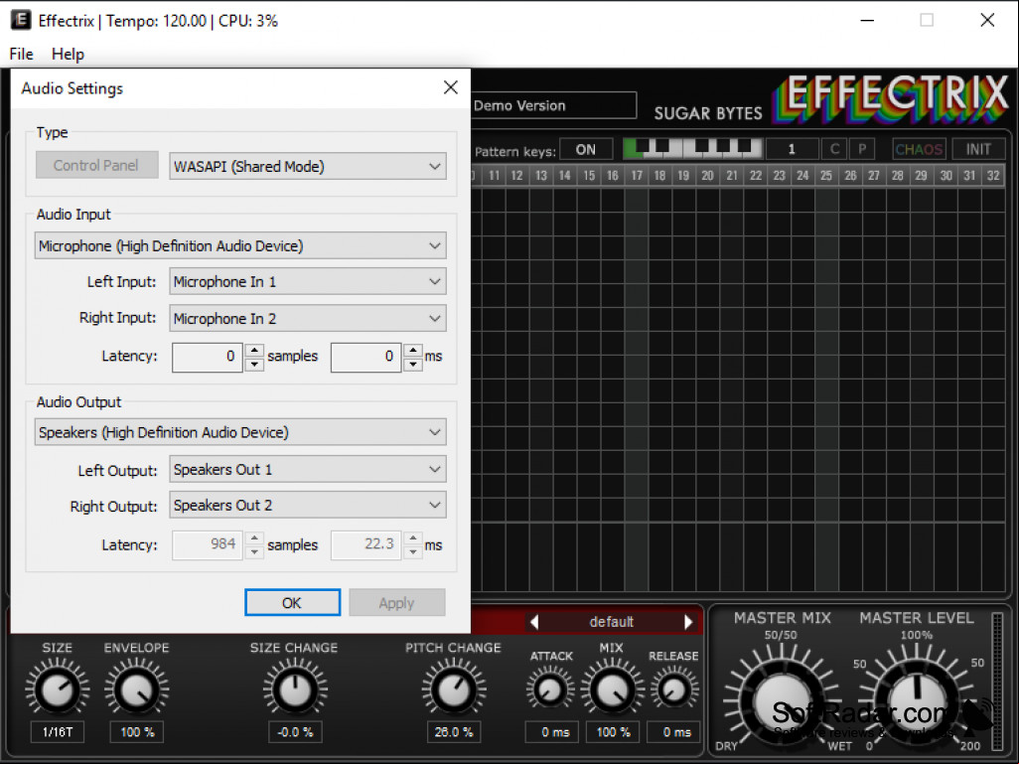The width and height of the screenshot is (1019, 764).
Task: Select step 32 in the sequencer header
Action: [993, 176]
